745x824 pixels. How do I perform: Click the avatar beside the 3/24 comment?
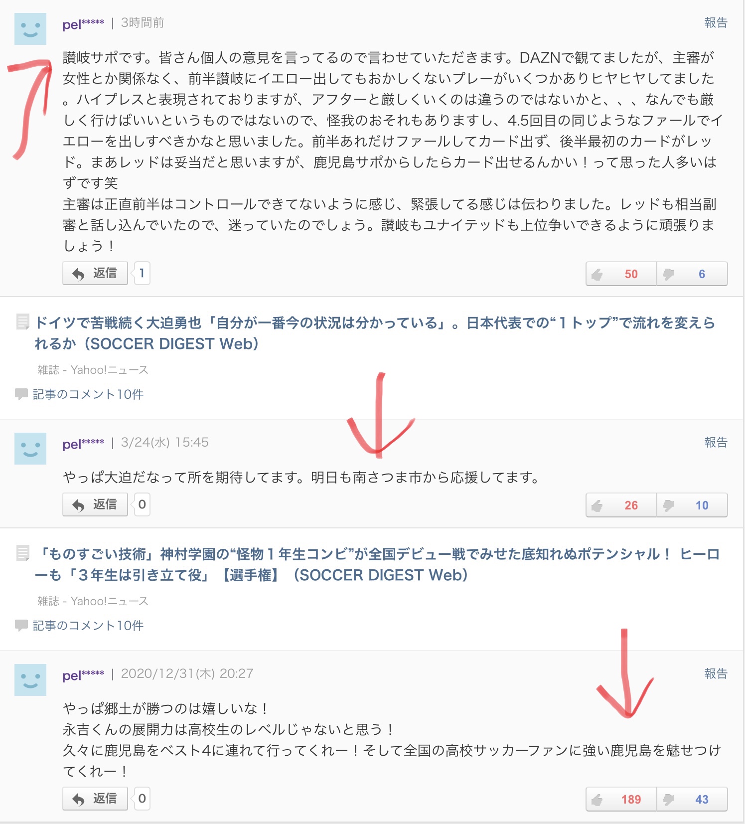click(30, 449)
